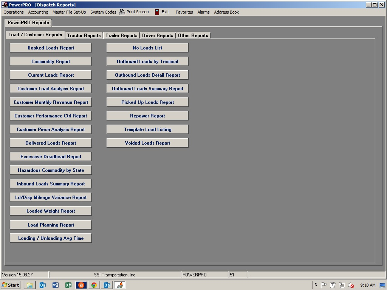Open Load Planning Report
The height and width of the screenshot is (290, 387).
tap(51, 225)
